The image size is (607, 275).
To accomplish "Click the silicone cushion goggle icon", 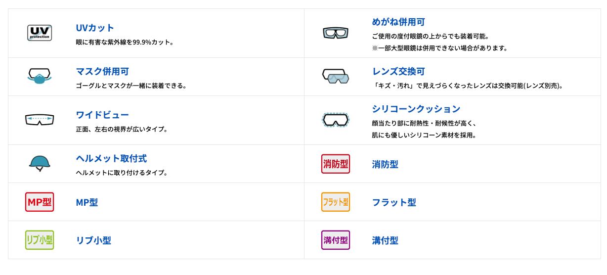I will pos(336,120).
